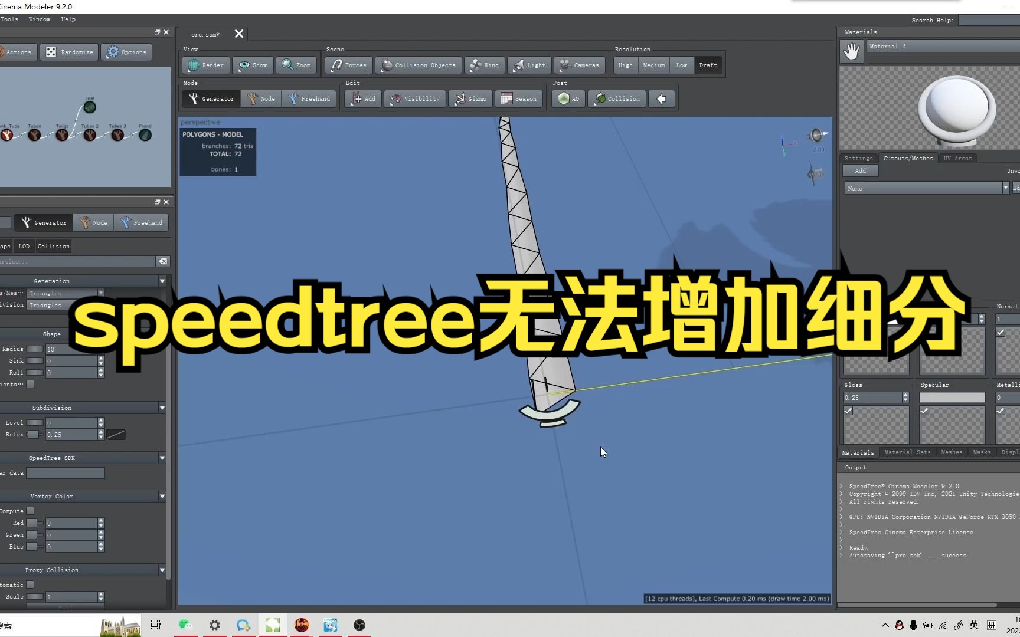Viewport: 1020px width, 637px height.
Task: Select the Frond generator node
Action: coord(145,135)
